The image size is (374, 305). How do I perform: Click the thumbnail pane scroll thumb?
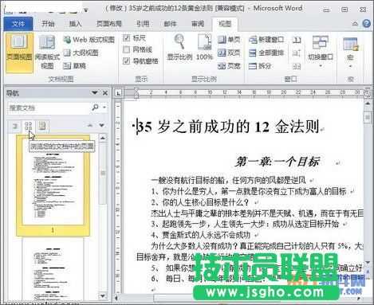click(x=103, y=173)
